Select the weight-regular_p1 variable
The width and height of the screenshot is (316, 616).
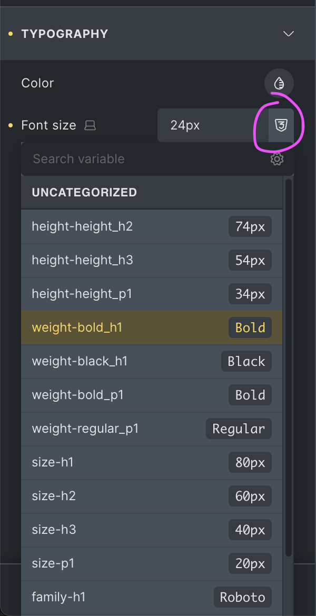(152, 429)
